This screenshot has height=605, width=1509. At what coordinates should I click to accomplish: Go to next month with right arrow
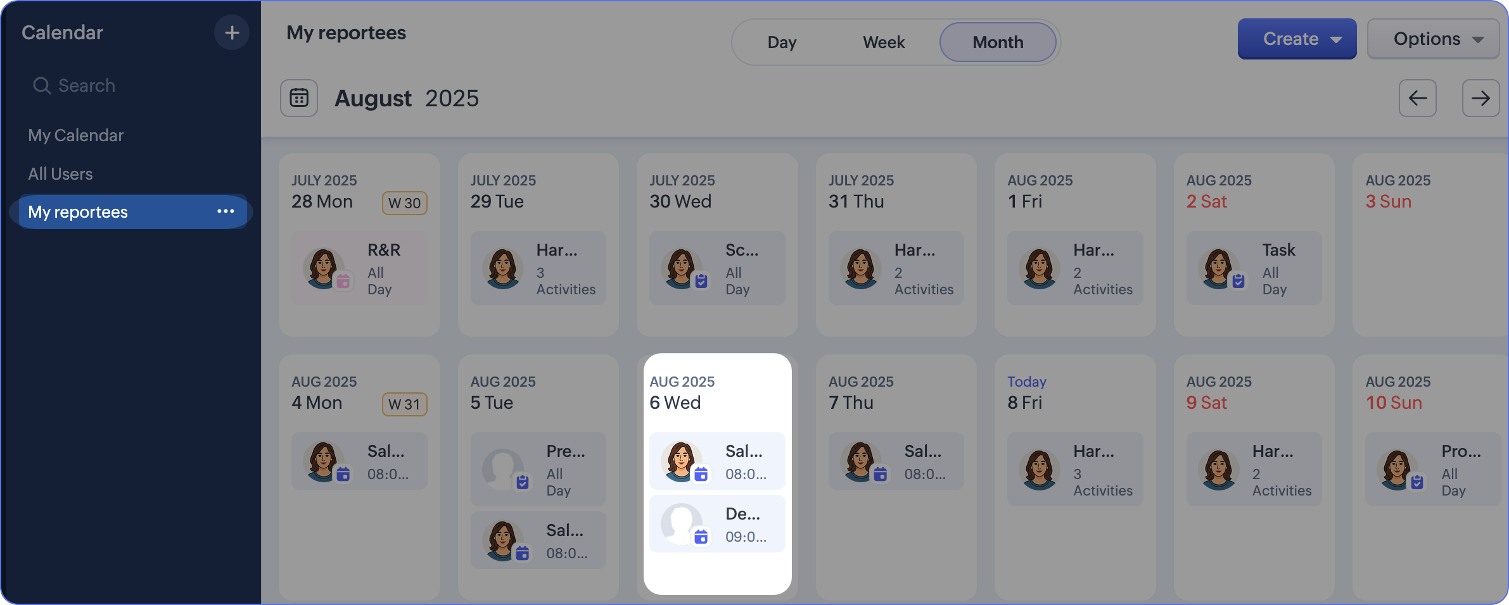pyautogui.click(x=1480, y=98)
